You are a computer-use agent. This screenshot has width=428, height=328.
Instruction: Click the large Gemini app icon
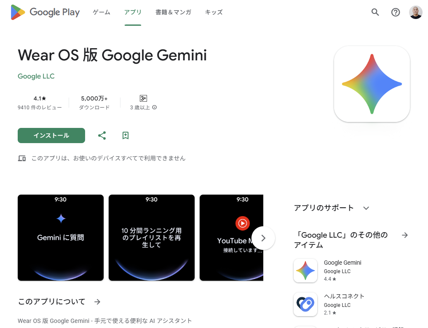click(372, 84)
